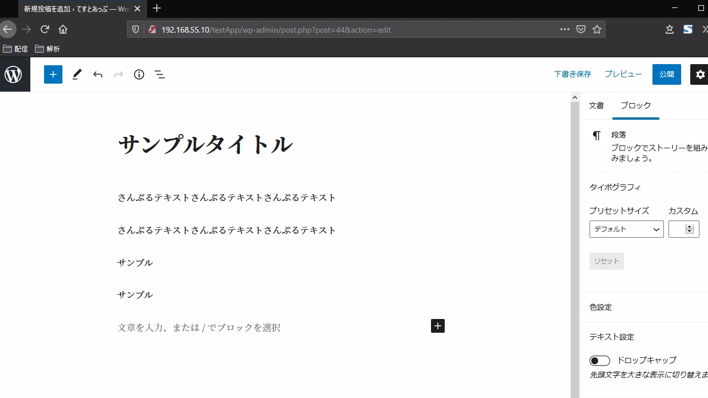Expand the 色設定 panel
Image resolution: width=708 pixels, height=398 pixels.
(x=600, y=308)
